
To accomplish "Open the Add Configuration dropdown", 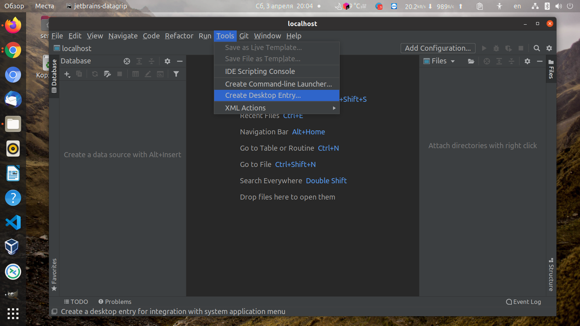I will coord(438,48).
